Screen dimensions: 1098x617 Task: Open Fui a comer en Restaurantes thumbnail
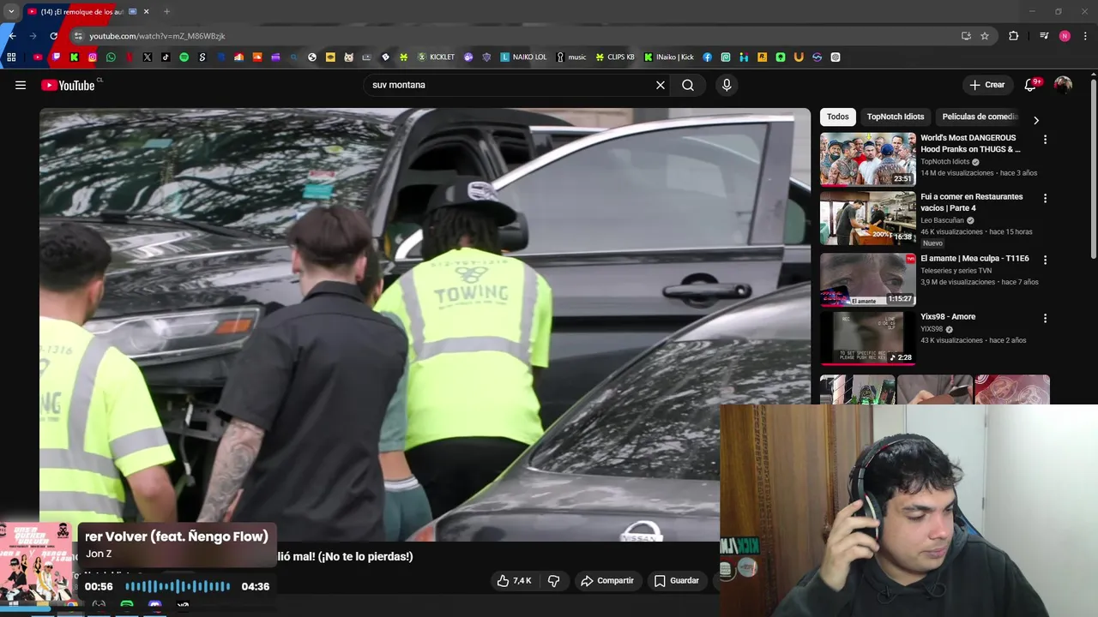(x=868, y=218)
